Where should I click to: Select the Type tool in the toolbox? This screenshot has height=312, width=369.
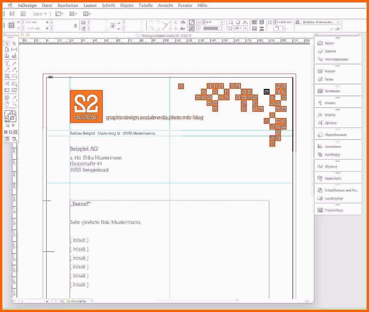pos(7,64)
